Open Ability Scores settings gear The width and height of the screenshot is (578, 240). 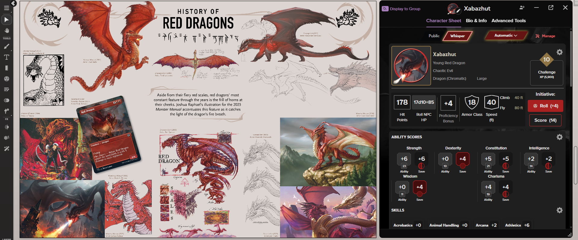(560, 137)
